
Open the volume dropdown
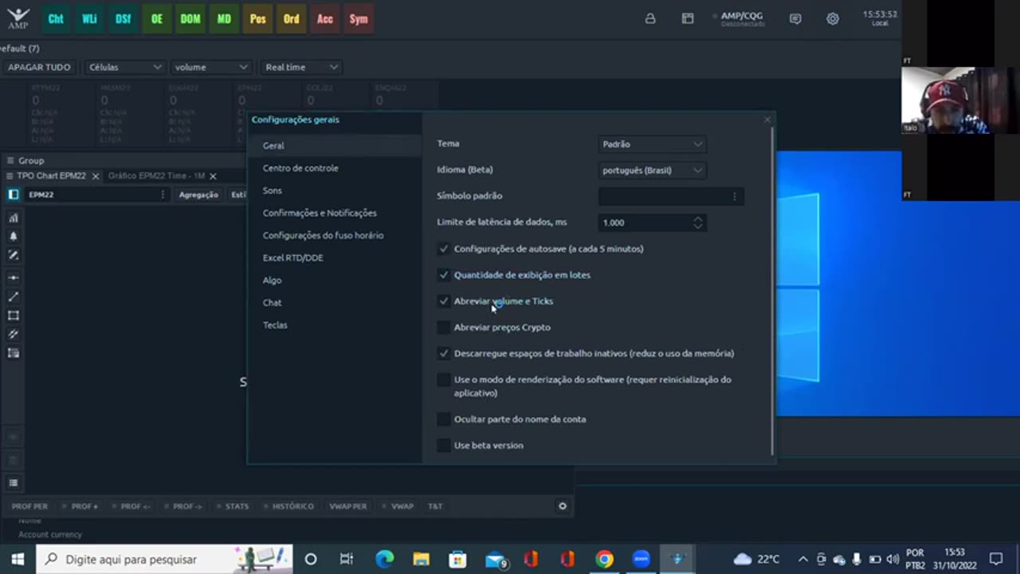pyautogui.click(x=210, y=67)
